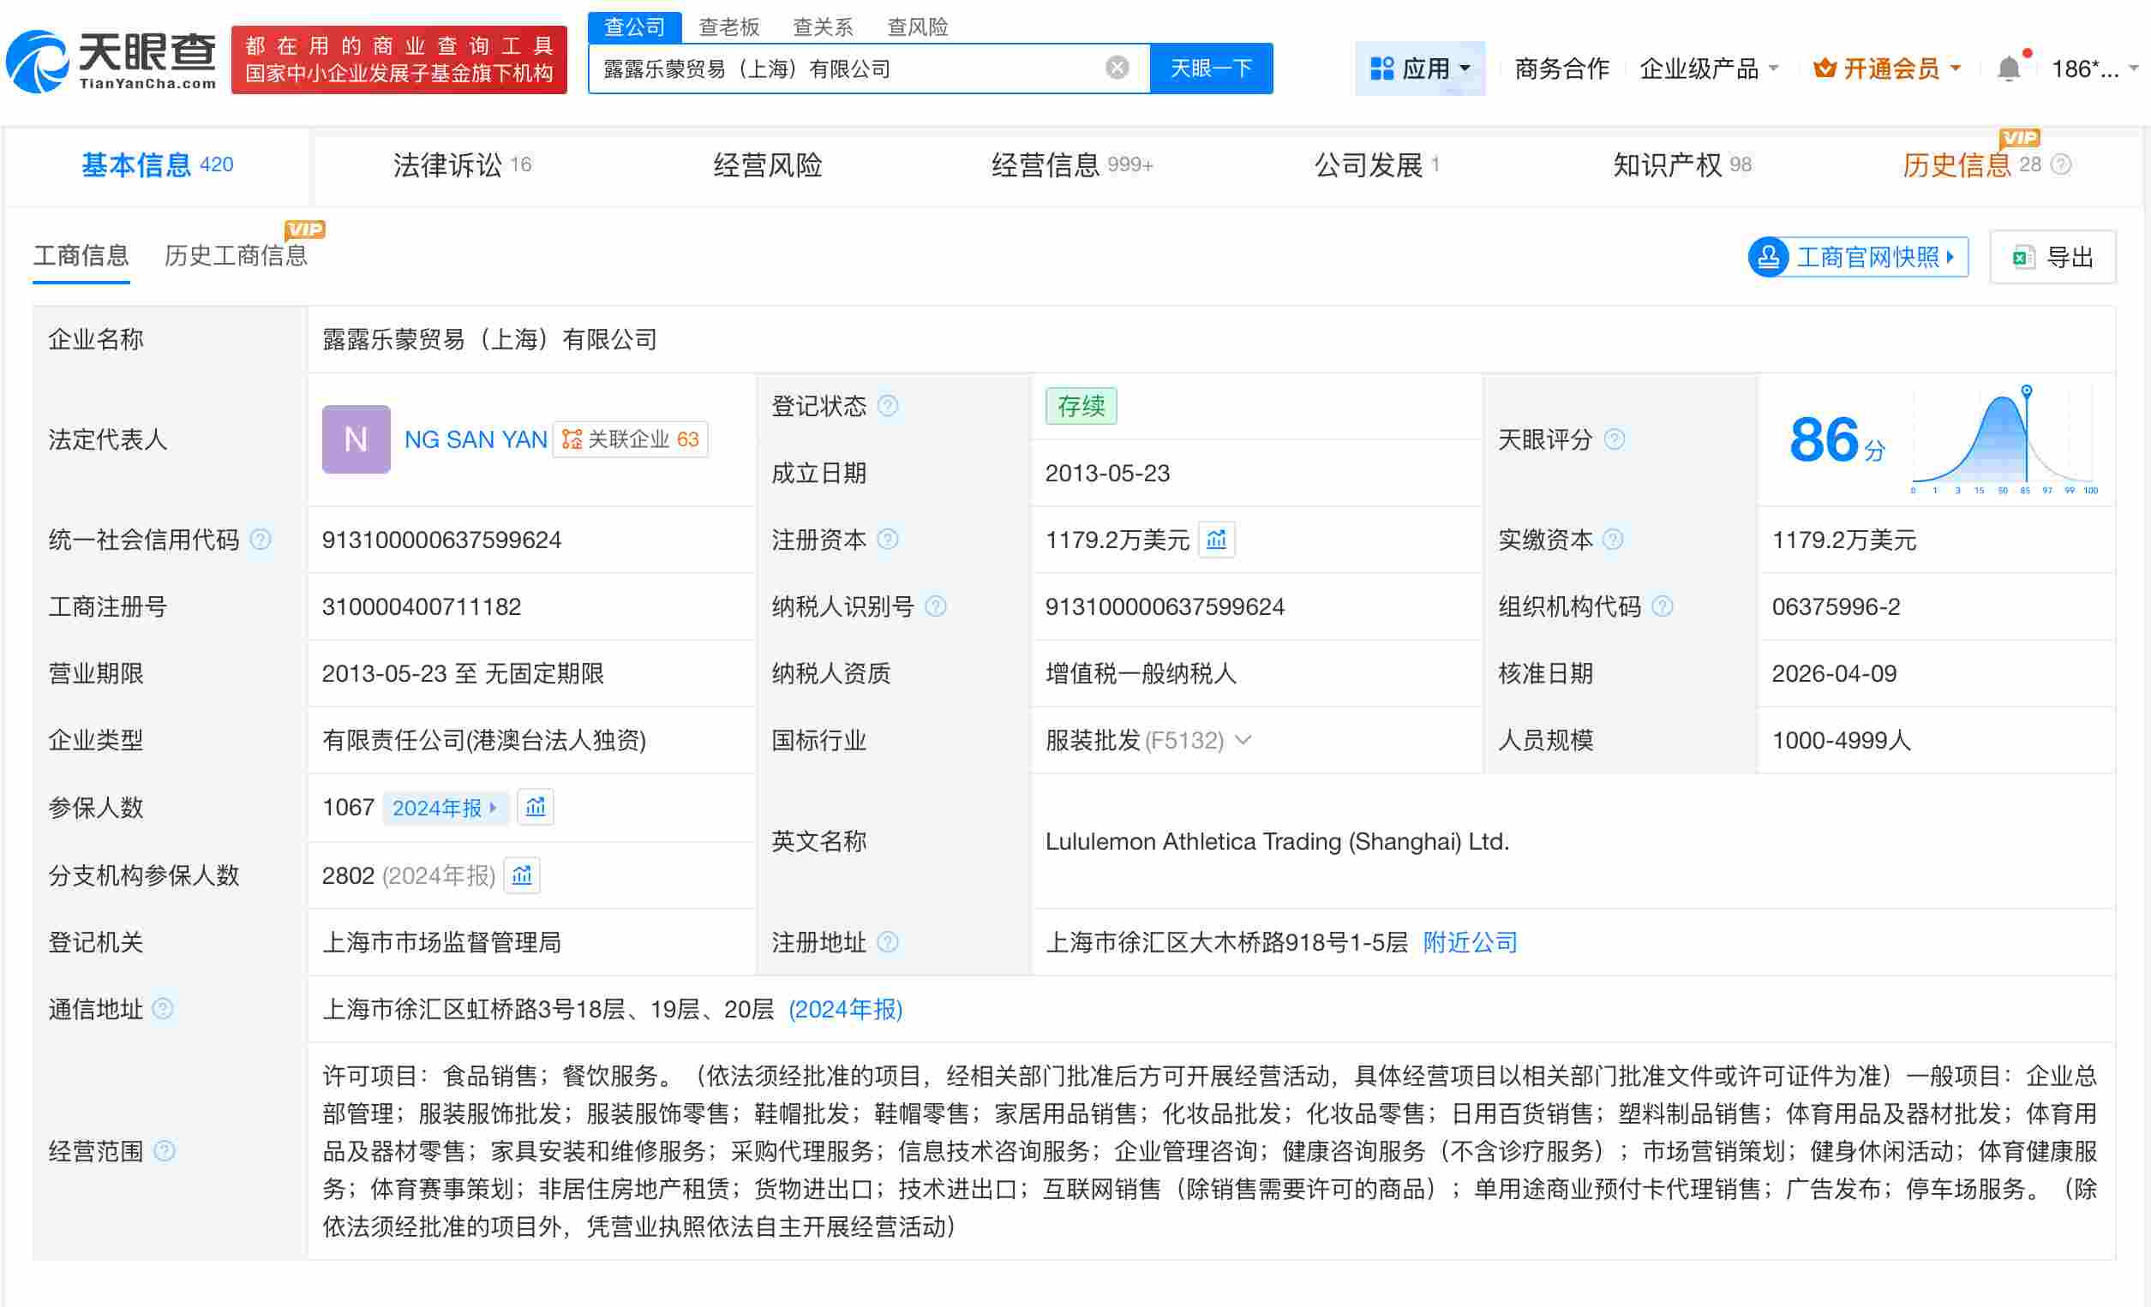Image resolution: width=2151 pixels, height=1307 pixels.
Task: Click the chart icon beside 分支机构参保人数
Action: (522, 875)
